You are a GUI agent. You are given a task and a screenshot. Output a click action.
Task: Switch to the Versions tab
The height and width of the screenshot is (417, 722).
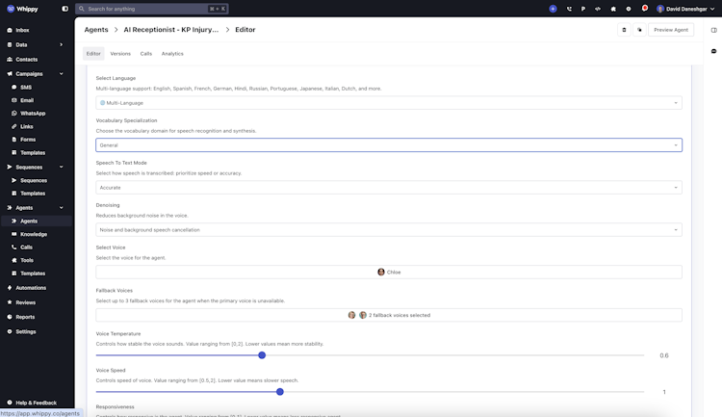pos(120,54)
